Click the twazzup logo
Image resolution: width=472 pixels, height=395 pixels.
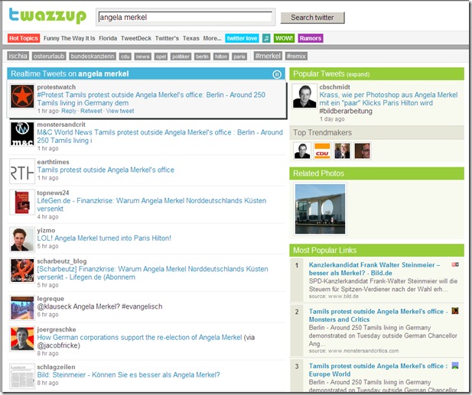coord(47,15)
